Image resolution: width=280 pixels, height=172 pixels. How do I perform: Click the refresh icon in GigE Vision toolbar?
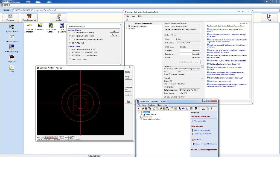coord(127,20)
